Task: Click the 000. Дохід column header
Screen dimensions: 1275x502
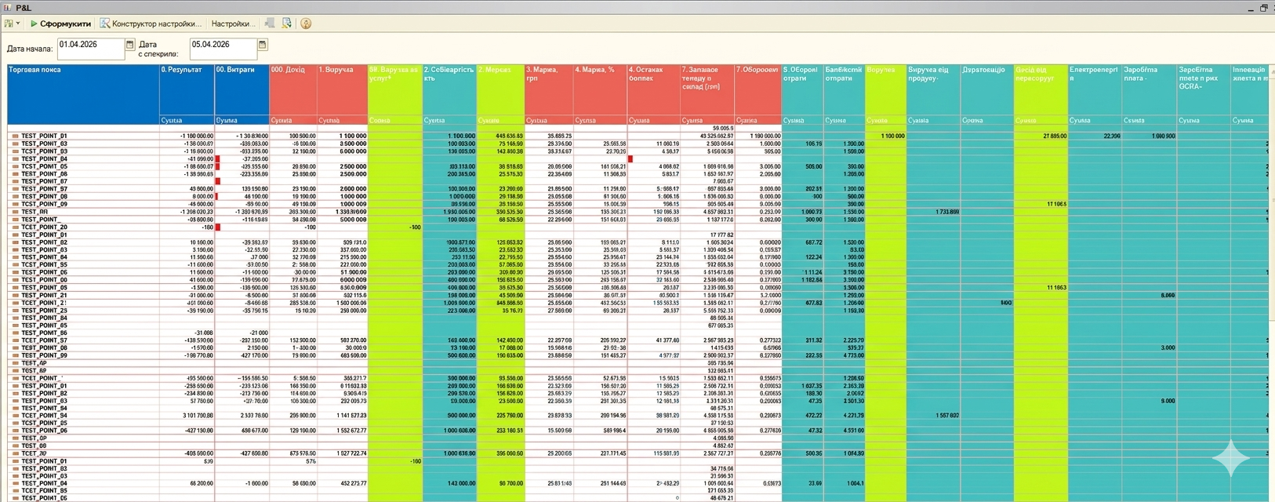Action: 293,90
